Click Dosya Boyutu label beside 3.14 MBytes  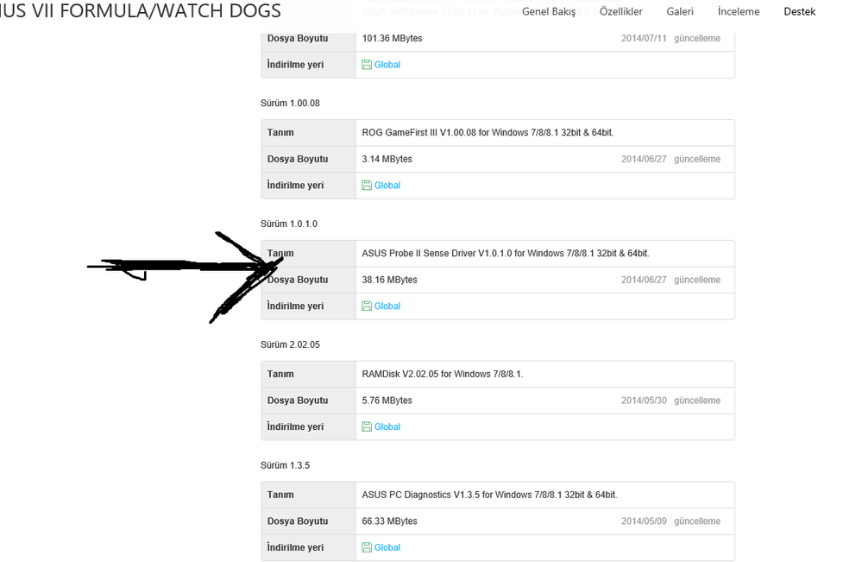pyautogui.click(x=298, y=159)
